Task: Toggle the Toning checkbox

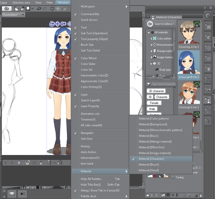Action: point(173,177)
